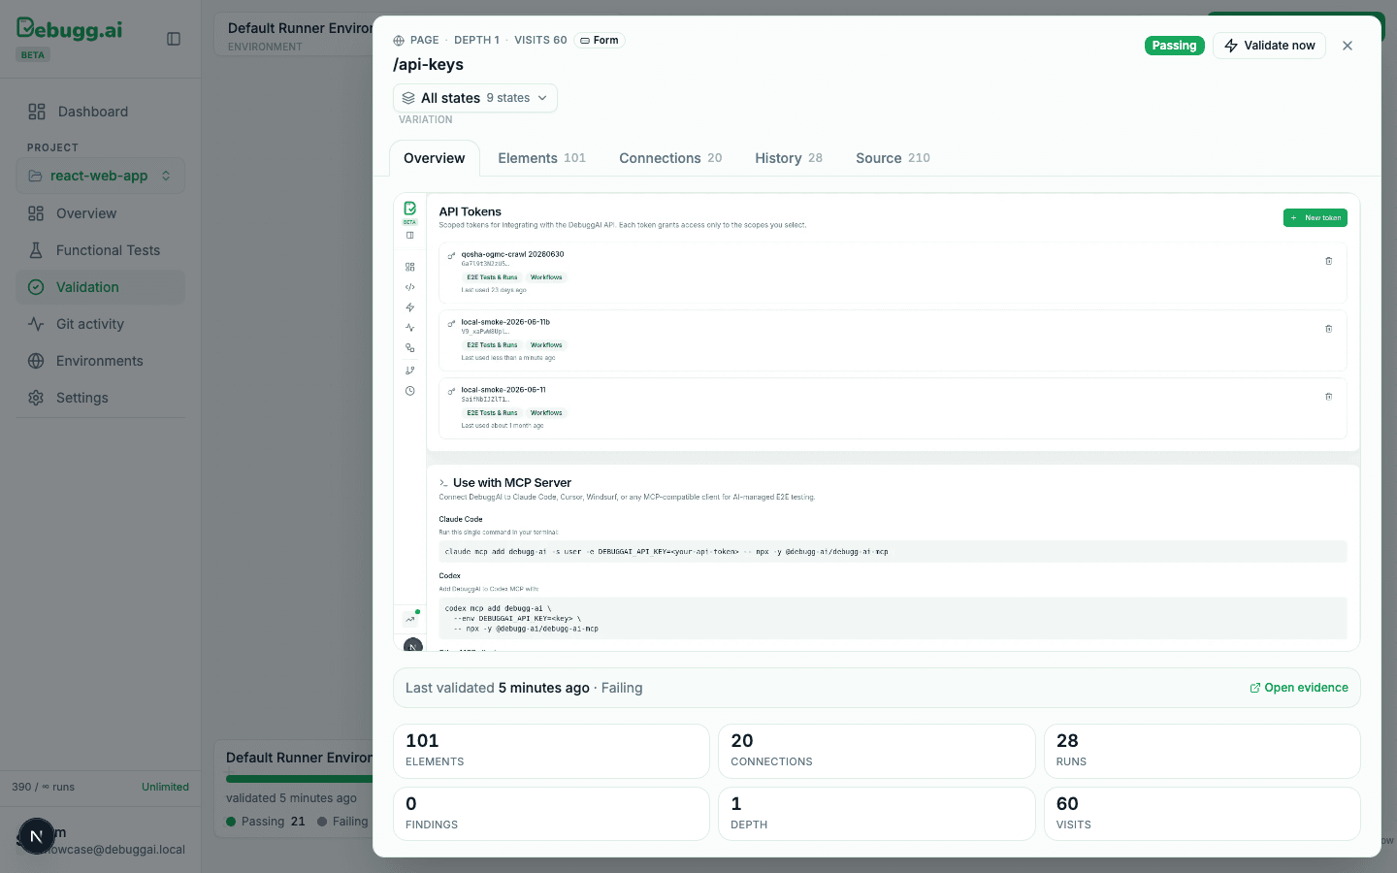Viewport: 1397px width, 873px height.
Task: Open Settings via the gear icon
Action: pos(36,398)
